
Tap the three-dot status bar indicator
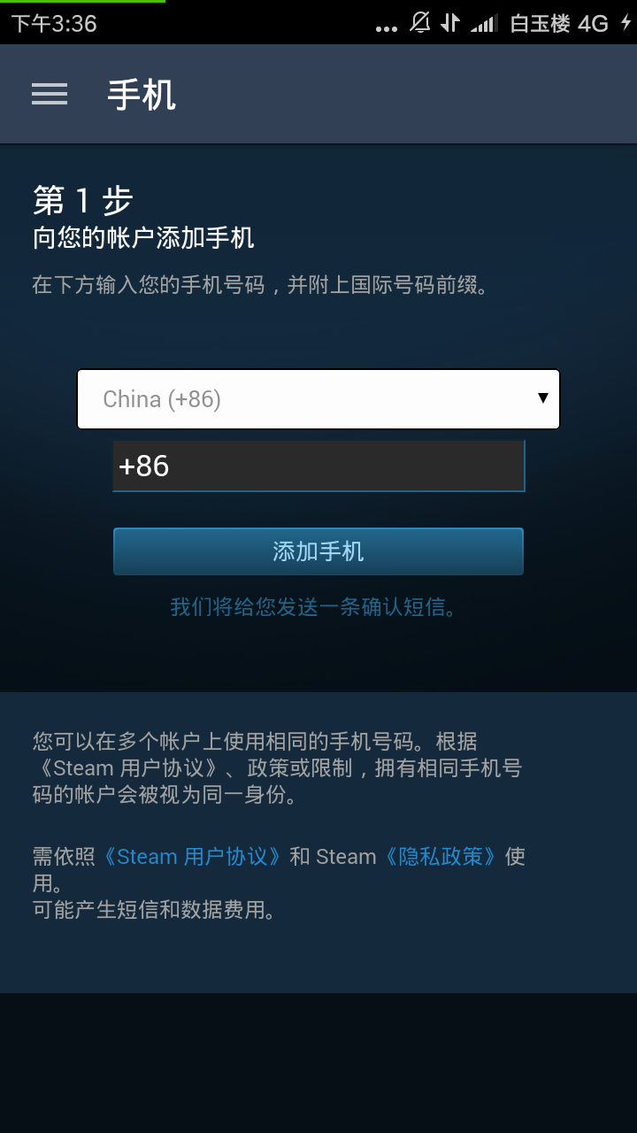387,28
